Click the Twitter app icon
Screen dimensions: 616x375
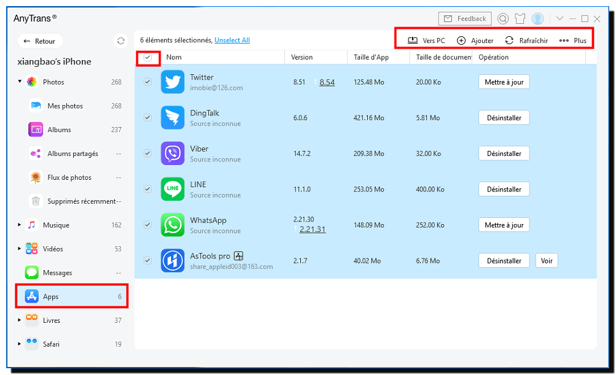(173, 82)
